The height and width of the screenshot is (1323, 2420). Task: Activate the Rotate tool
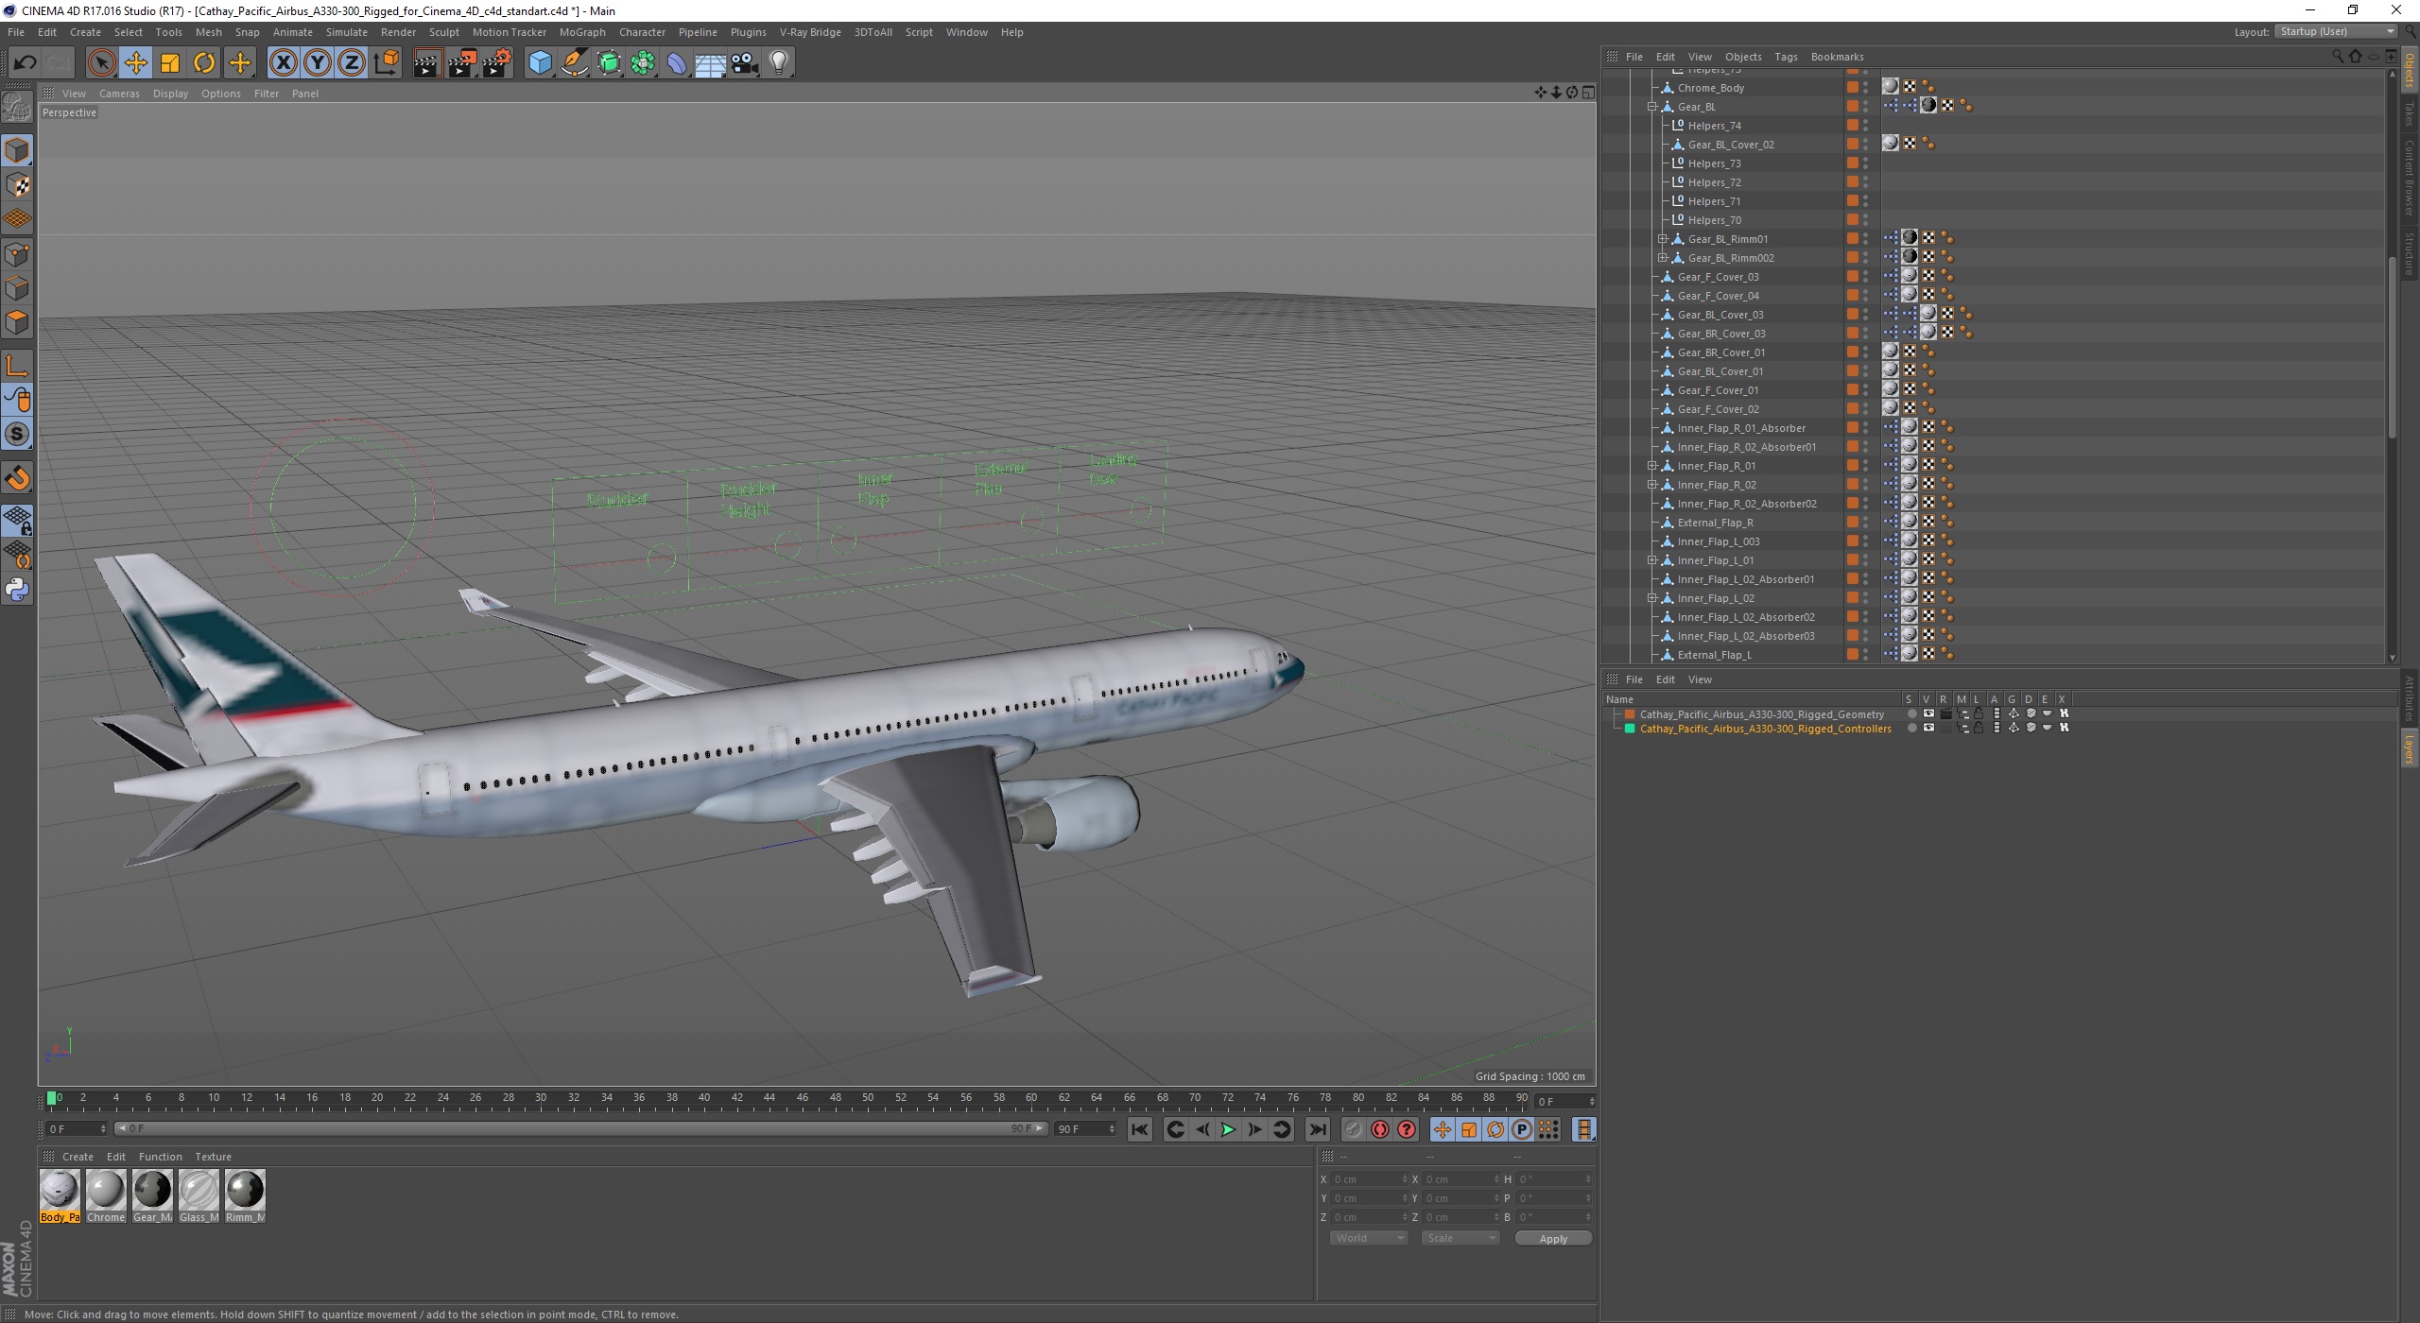pos(204,63)
